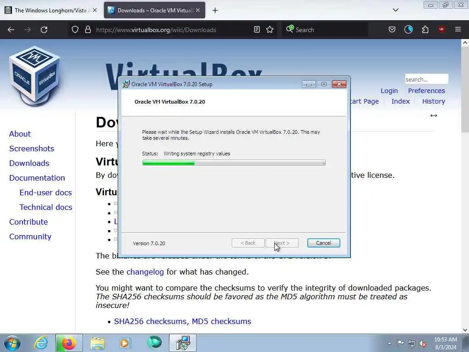
Task: Close the Downloads VirtualBox tab
Action: pos(198,10)
